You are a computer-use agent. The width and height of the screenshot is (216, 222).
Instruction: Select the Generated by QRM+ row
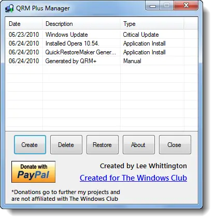pyautogui.click(x=102, y=61)
